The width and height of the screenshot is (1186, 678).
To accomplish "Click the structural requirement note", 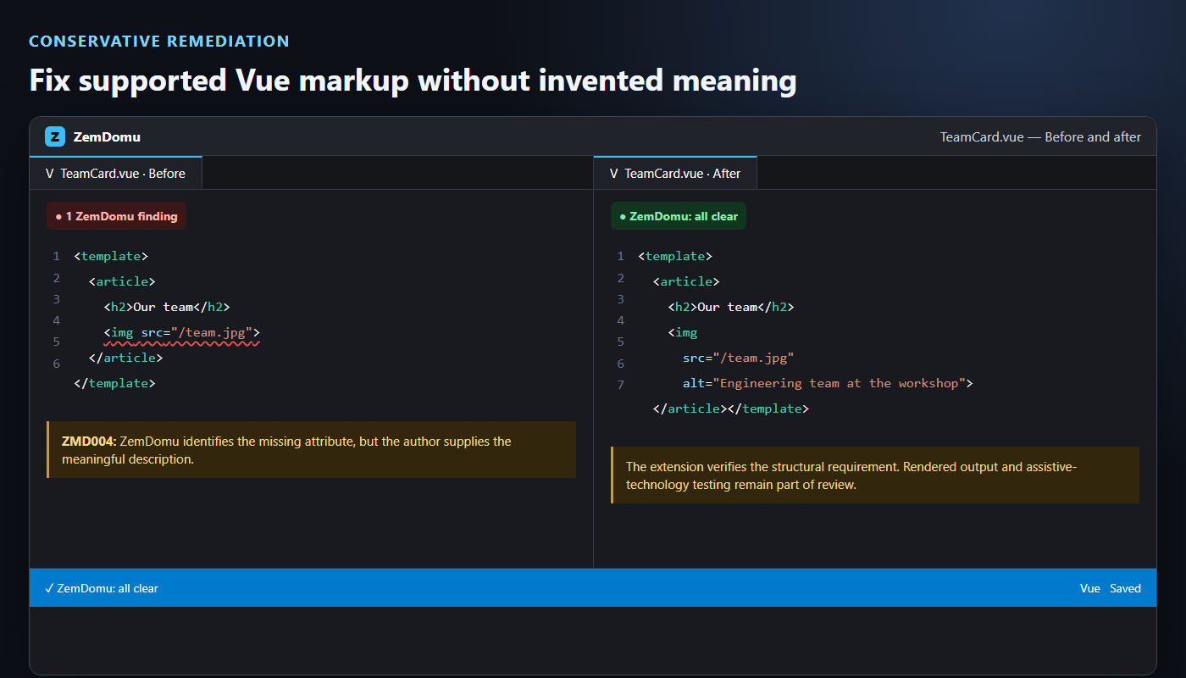I will coord(875,475).
